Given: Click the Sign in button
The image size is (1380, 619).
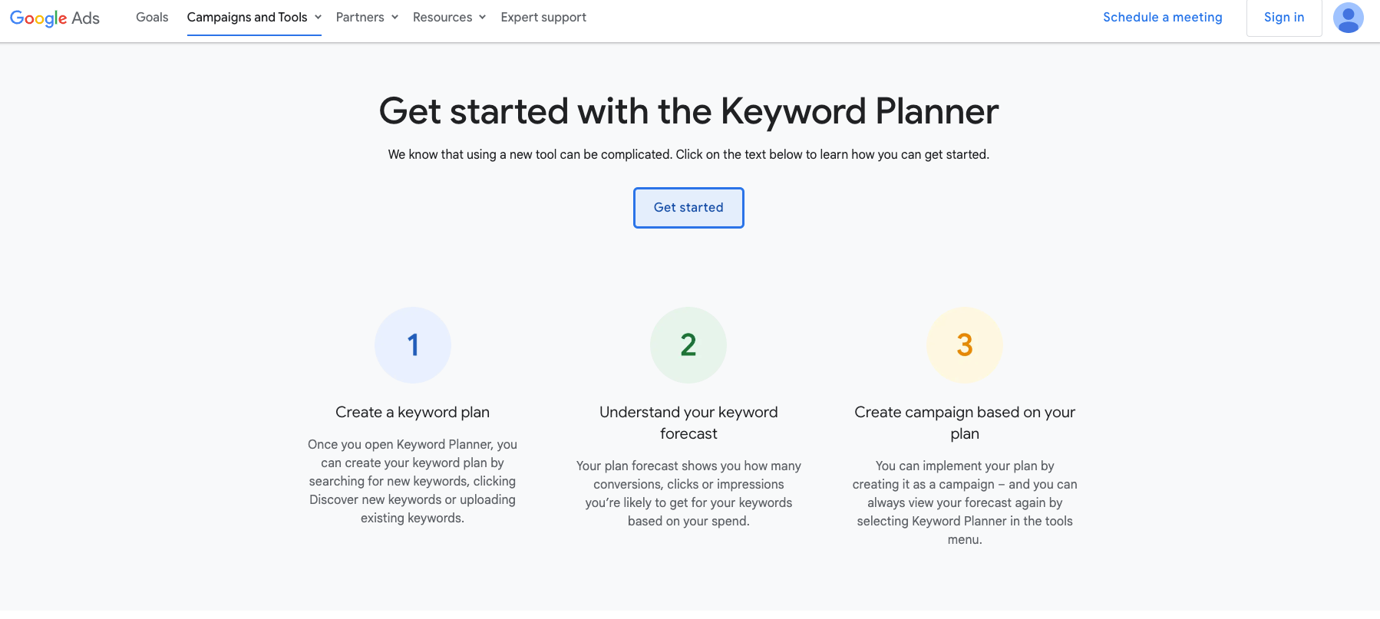Looking at the screenshot, I should 1284,18.
